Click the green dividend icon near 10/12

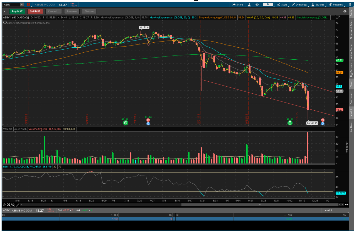point(290,122)
